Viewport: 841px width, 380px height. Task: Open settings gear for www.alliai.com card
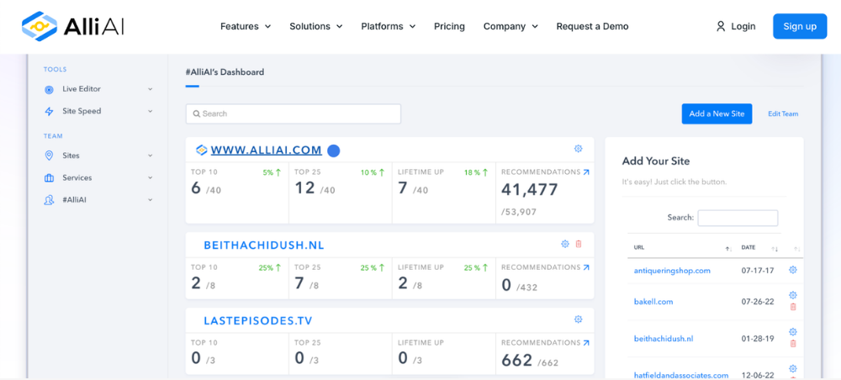pos(579,149)
